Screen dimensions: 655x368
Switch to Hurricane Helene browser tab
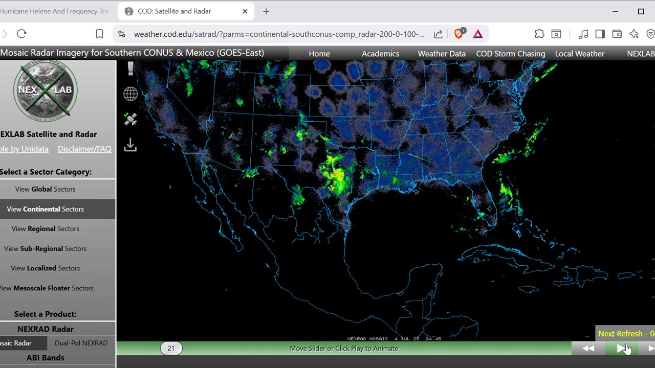coord(55,11)
